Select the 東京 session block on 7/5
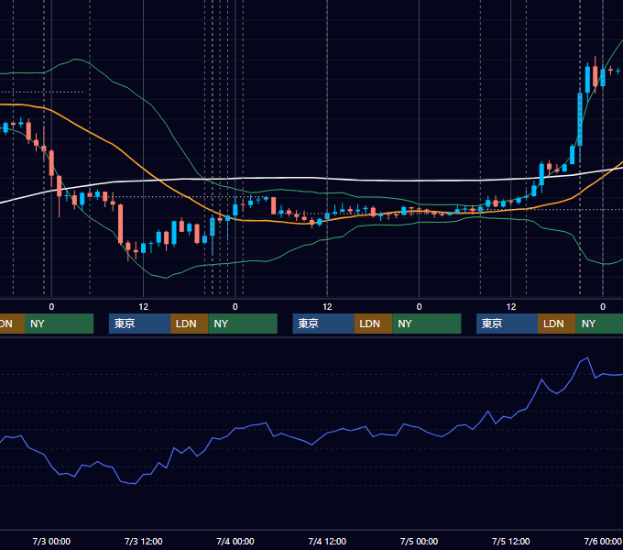Screen dimensions: 623x550 coord(507,324)
